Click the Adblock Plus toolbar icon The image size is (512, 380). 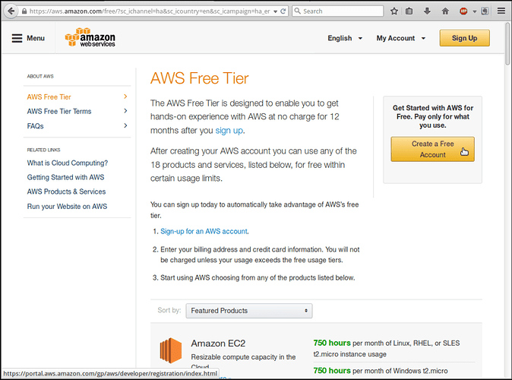click(x=463, y=11)
